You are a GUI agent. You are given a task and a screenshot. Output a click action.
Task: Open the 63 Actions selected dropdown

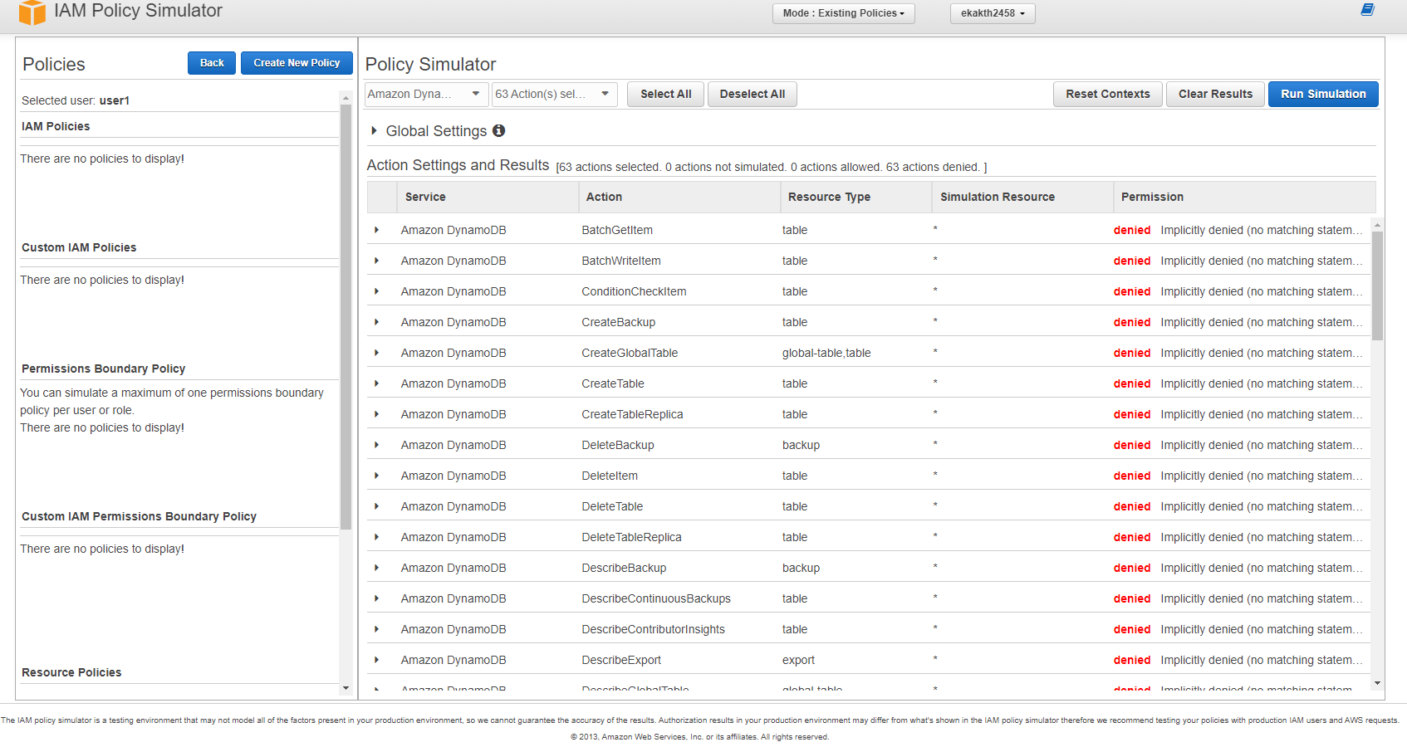pyautogui.click(x=554, y=94)
